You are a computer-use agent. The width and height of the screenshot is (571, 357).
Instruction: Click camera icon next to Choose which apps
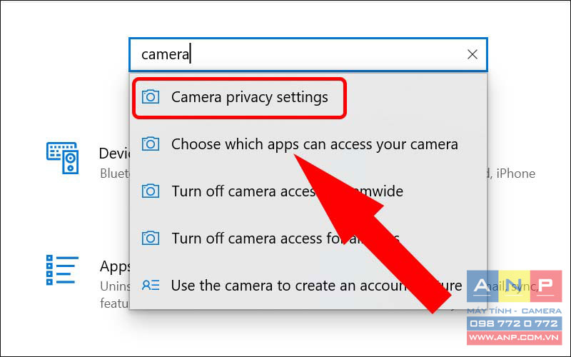click(x=151, y=144)
